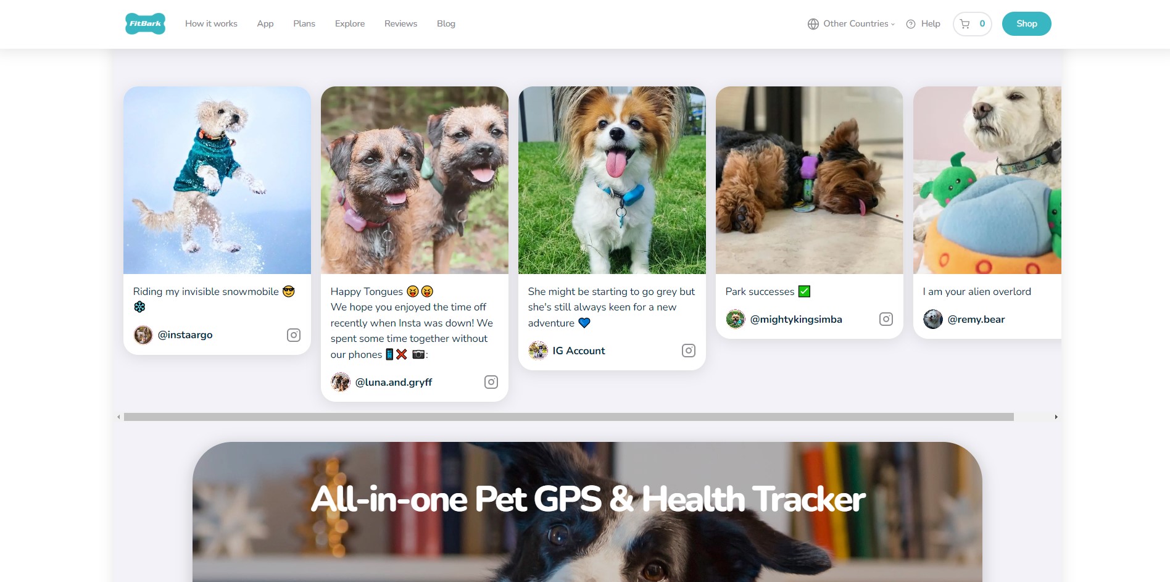This screenshot has width=1170, height=582.
Task: Open the How it works menu
Action: pyautogui.click(x=211, y=23)
